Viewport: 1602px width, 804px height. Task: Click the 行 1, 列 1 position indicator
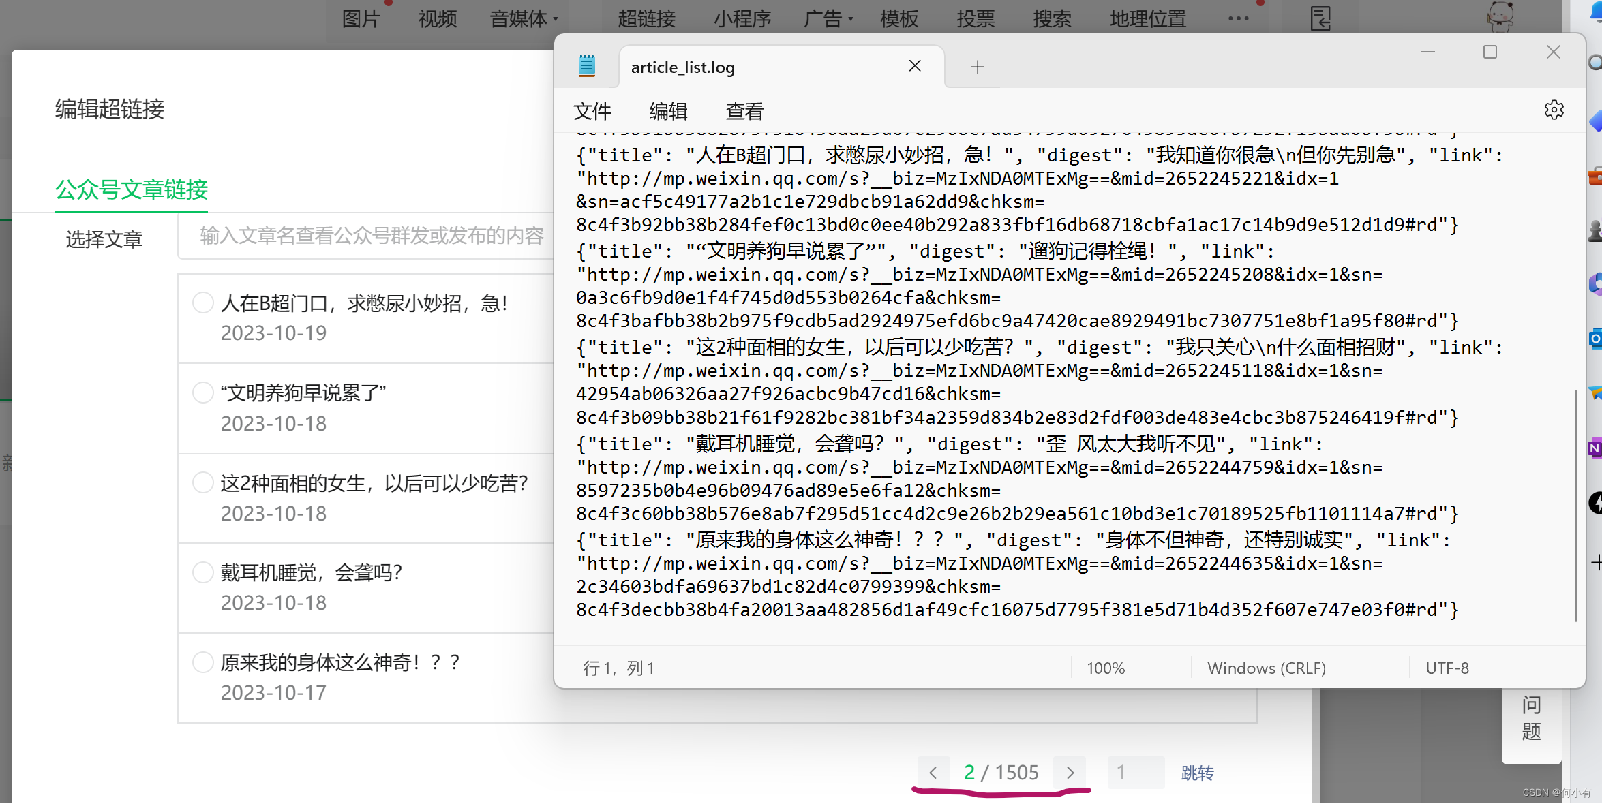[618, 668]
